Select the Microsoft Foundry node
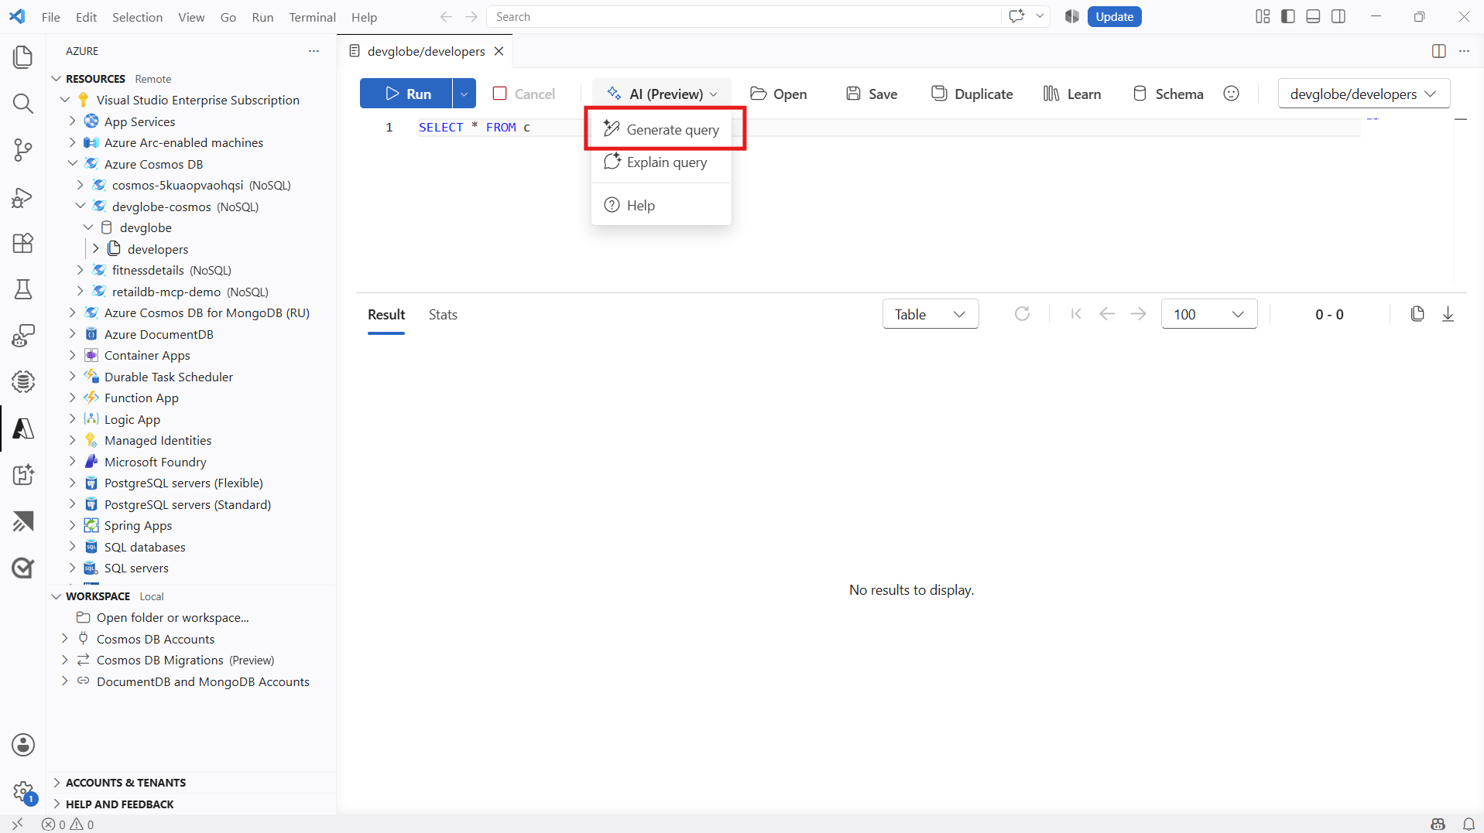 [x=156, y=462]
